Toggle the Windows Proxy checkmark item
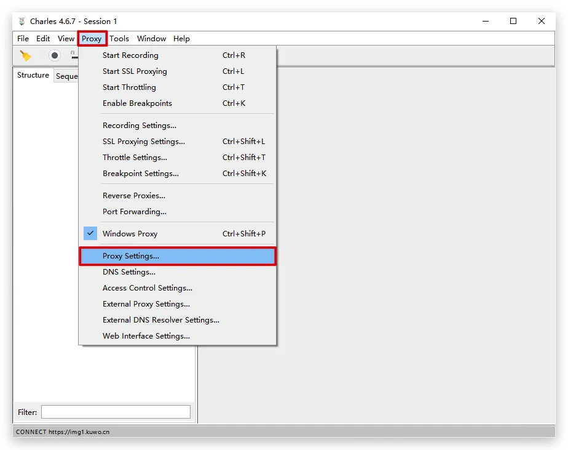This screenshot has height=450, width=568. (130, 234)
